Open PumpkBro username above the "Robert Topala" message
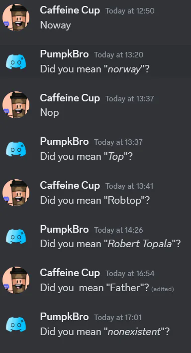The image size is (191, 353). pyautogui.click(x=64, y=229)
